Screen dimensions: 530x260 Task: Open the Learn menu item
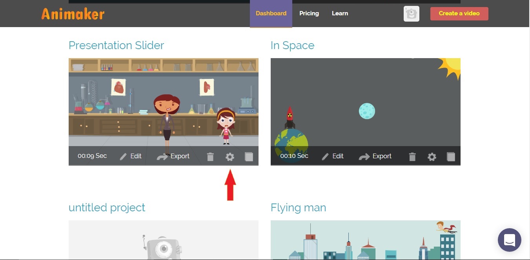[x=340, y=13]
